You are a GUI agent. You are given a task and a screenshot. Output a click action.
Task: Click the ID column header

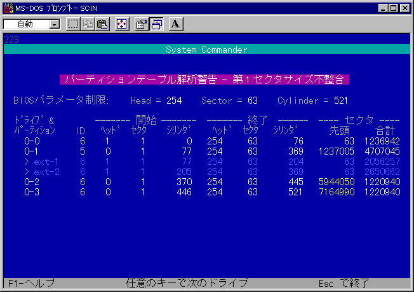click(x=80, y=130)
